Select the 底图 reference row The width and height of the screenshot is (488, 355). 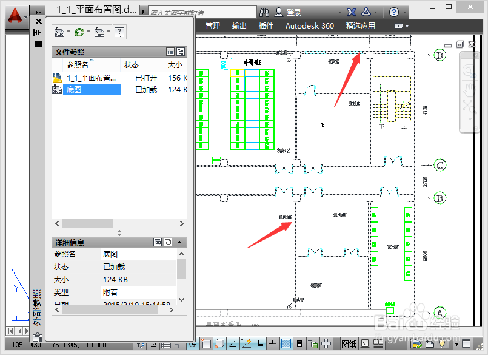(119, 90)
